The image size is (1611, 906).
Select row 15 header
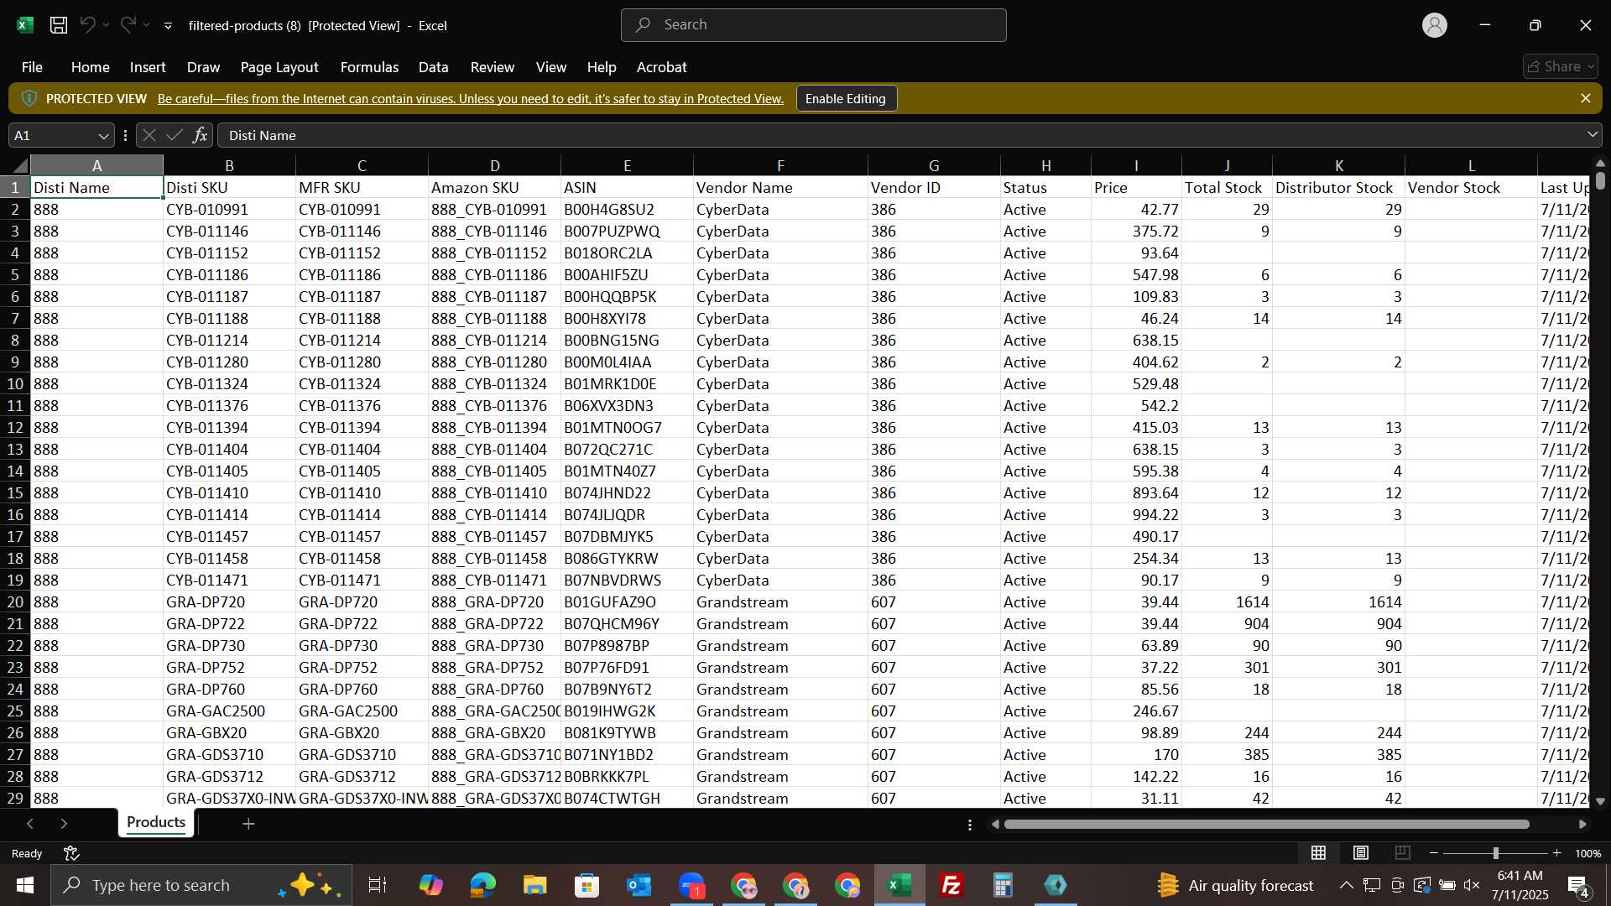coord(15,493)
